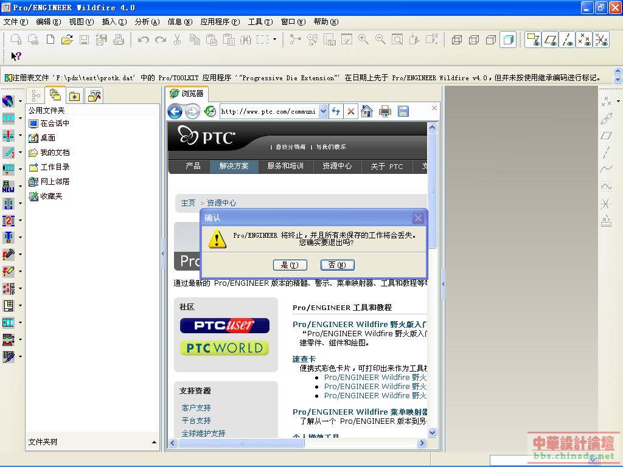623x467 pixels.
Task: Click the 主页 breadcrumb link
Action: pos(188,203)
